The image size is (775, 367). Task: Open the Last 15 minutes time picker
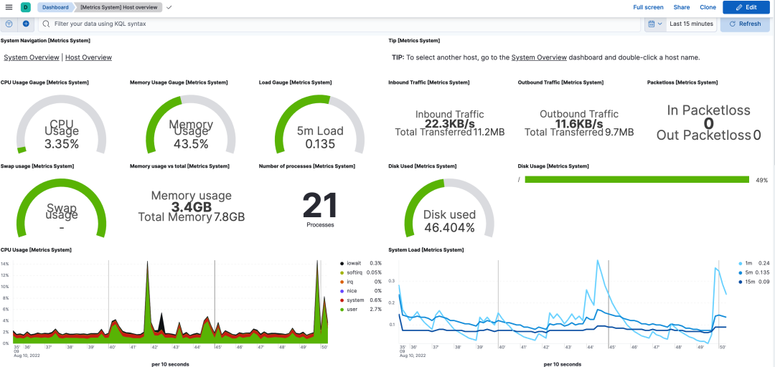point(691,24)
